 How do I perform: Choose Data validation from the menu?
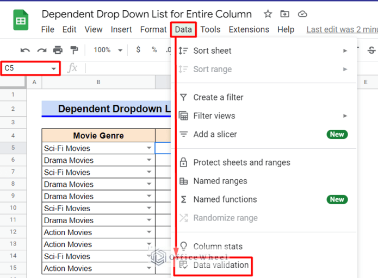221,265
